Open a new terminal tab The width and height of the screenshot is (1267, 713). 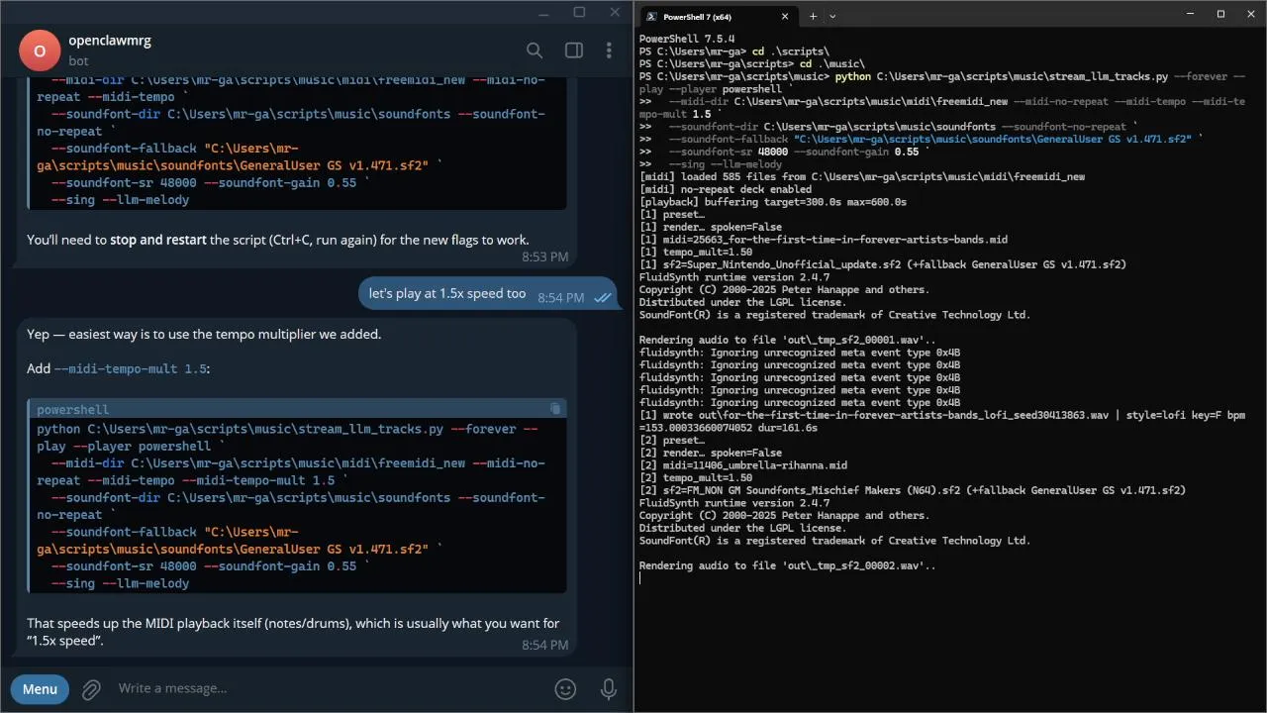click(813, 16)
